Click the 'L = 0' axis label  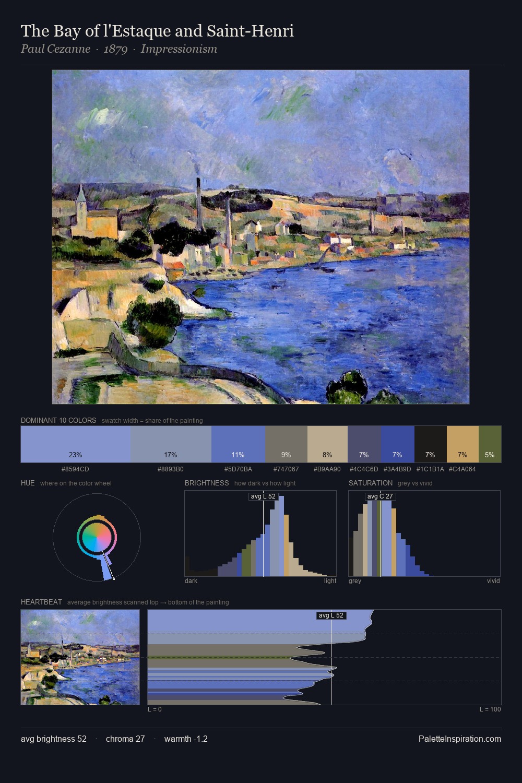tap(155, 709)
